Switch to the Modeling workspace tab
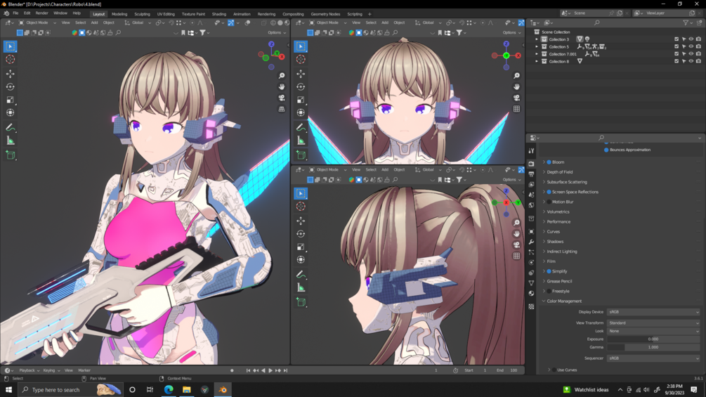Screen dimensions: 706x397 (119, 14)
